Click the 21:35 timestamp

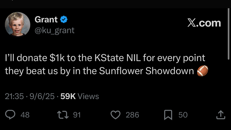14,96
